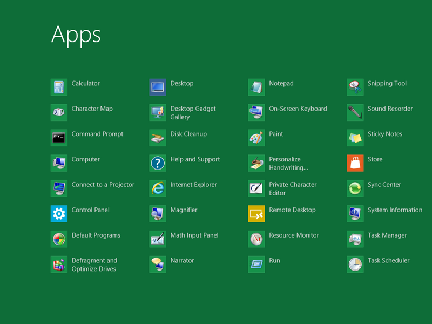Screen dimensions: 432x324
Task: Launch the On-Screen Keyboard icon
Action: 256,112
